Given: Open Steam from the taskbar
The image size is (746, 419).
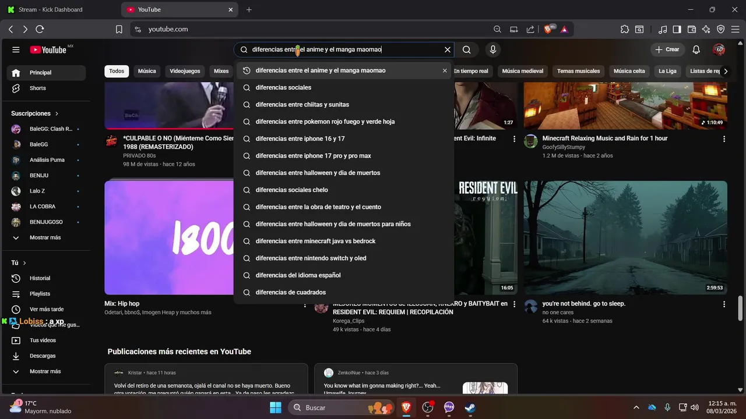Looking at the screenshot, I should tap(470, 407).
